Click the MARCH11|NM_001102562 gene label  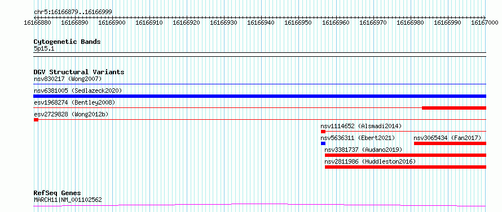[x=68, y=200]
